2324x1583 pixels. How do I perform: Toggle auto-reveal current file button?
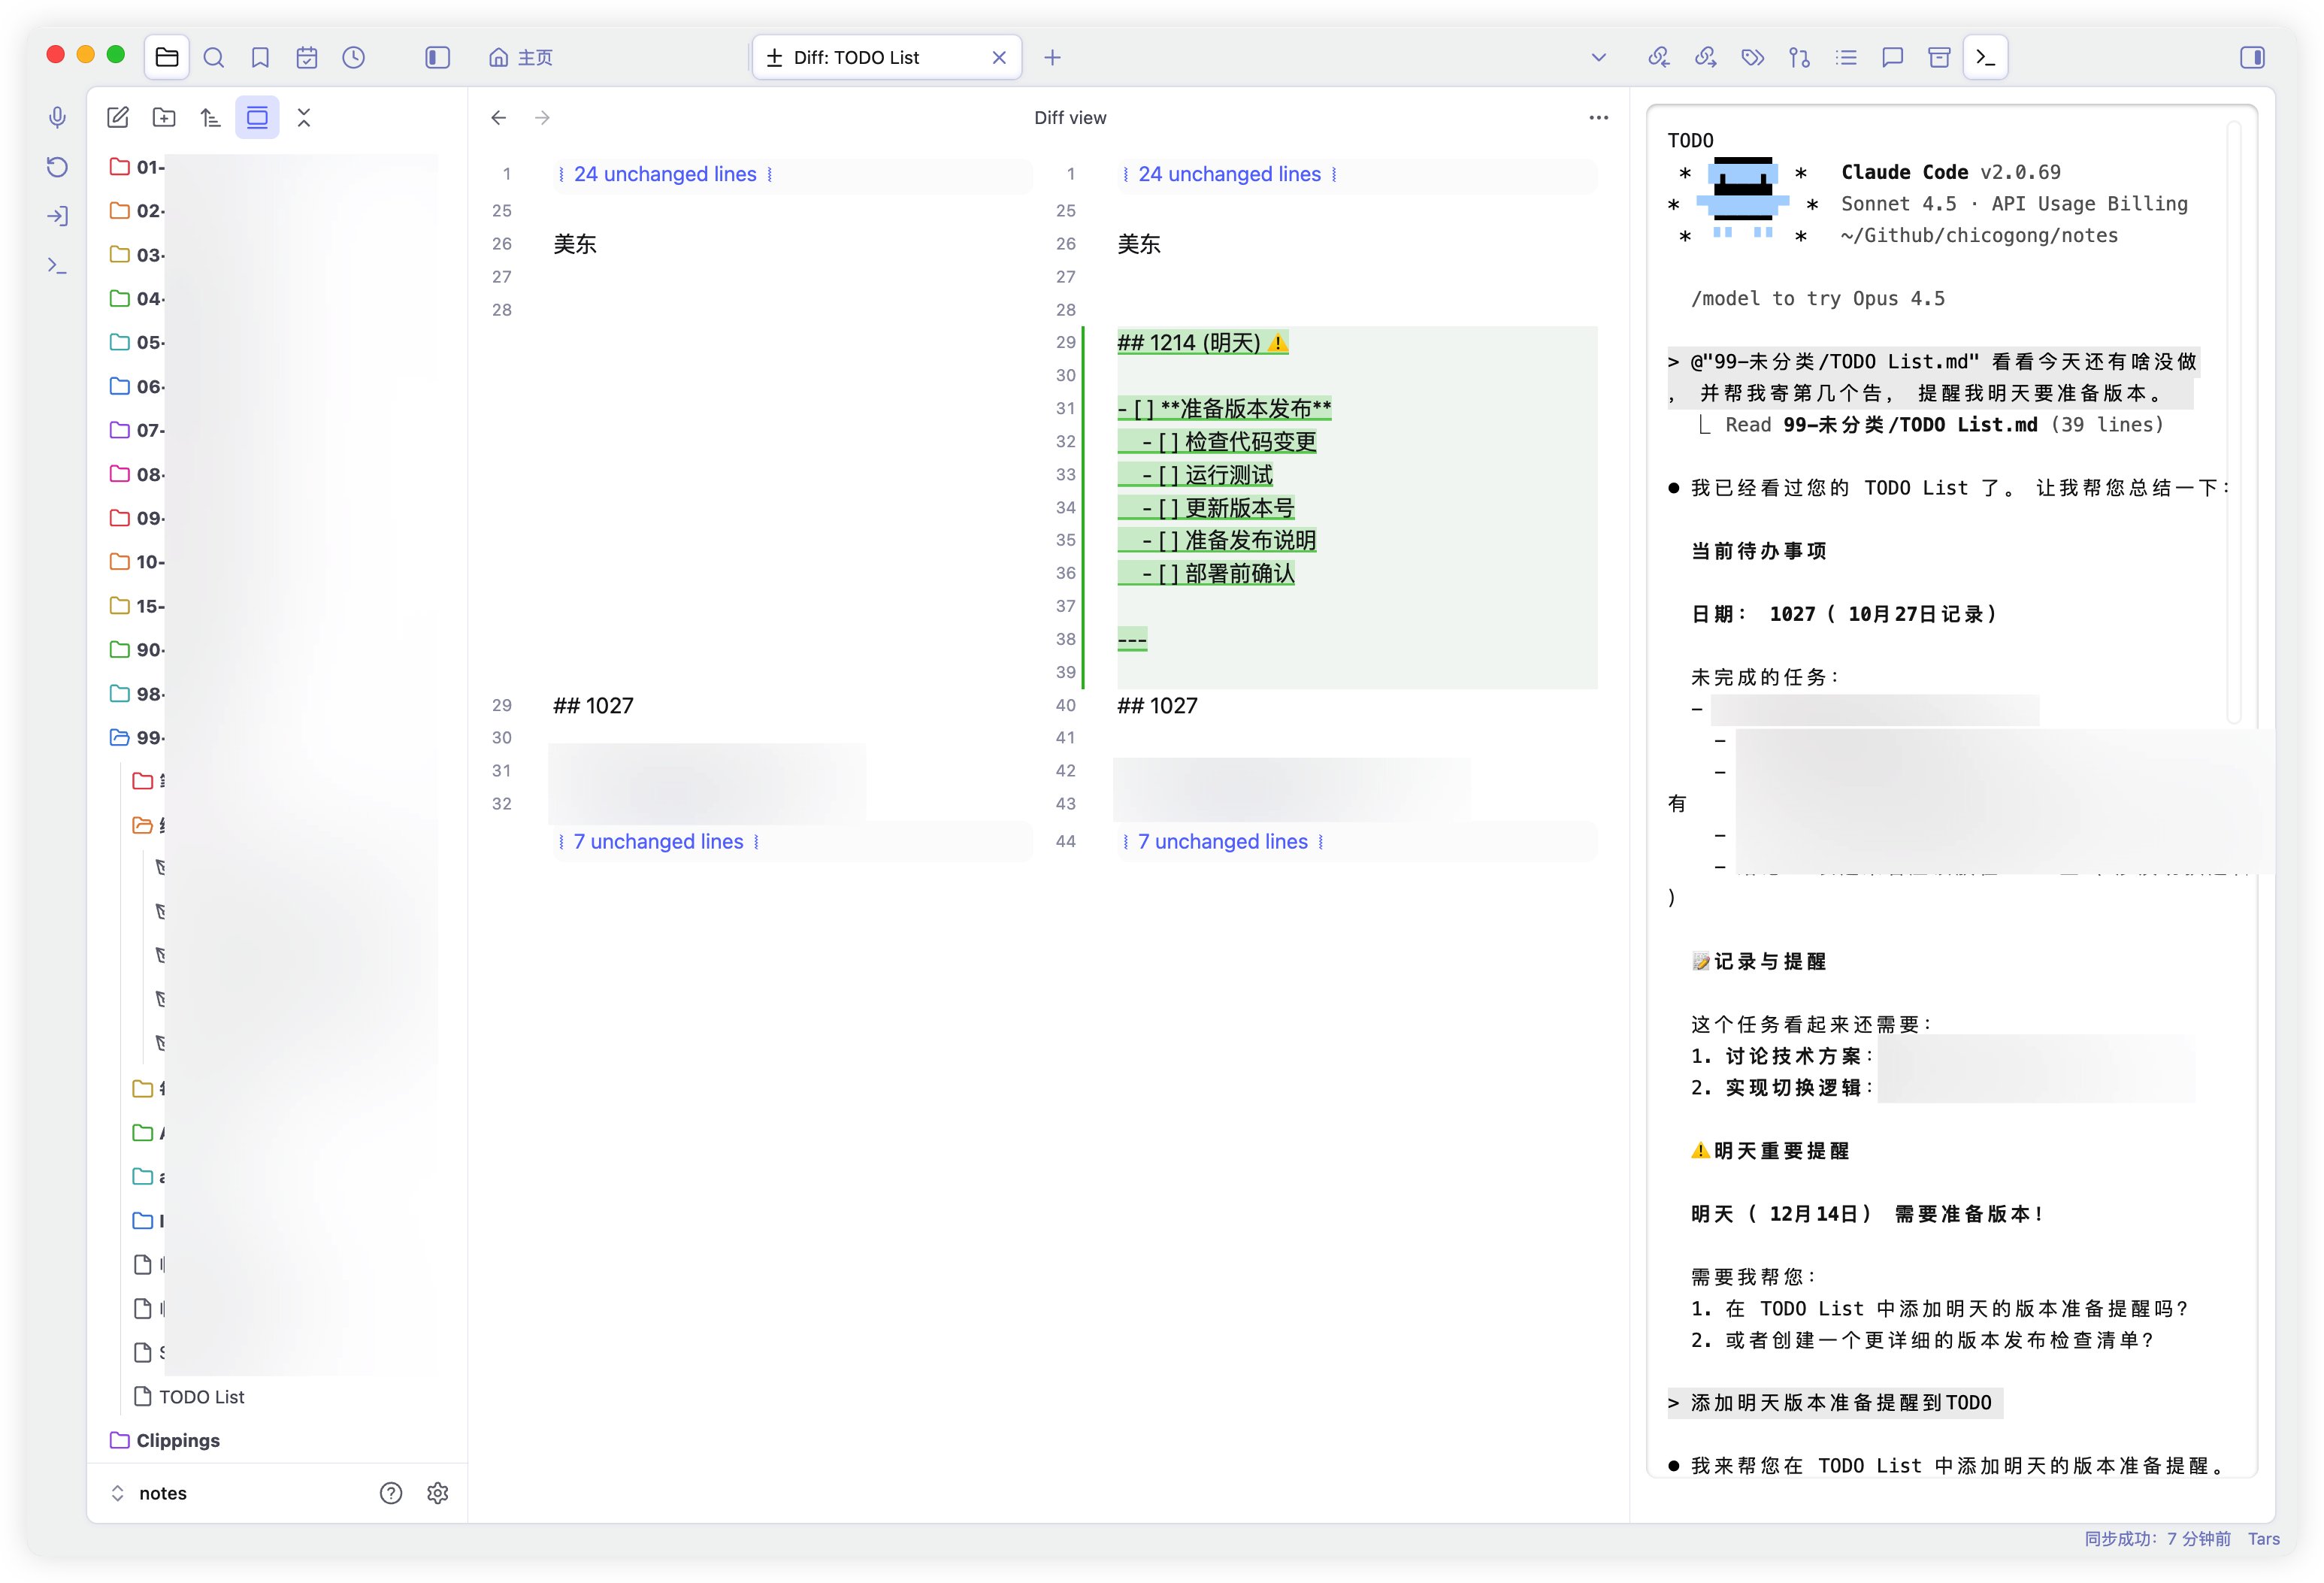coord(257,118)
